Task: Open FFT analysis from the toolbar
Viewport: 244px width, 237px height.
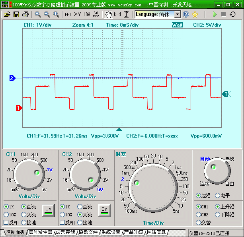Action: pyautogui.click(x=68, y=14)
